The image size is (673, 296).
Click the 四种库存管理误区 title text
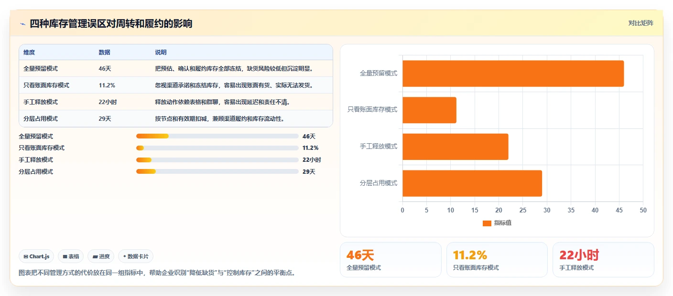click(x=111, y=23)
